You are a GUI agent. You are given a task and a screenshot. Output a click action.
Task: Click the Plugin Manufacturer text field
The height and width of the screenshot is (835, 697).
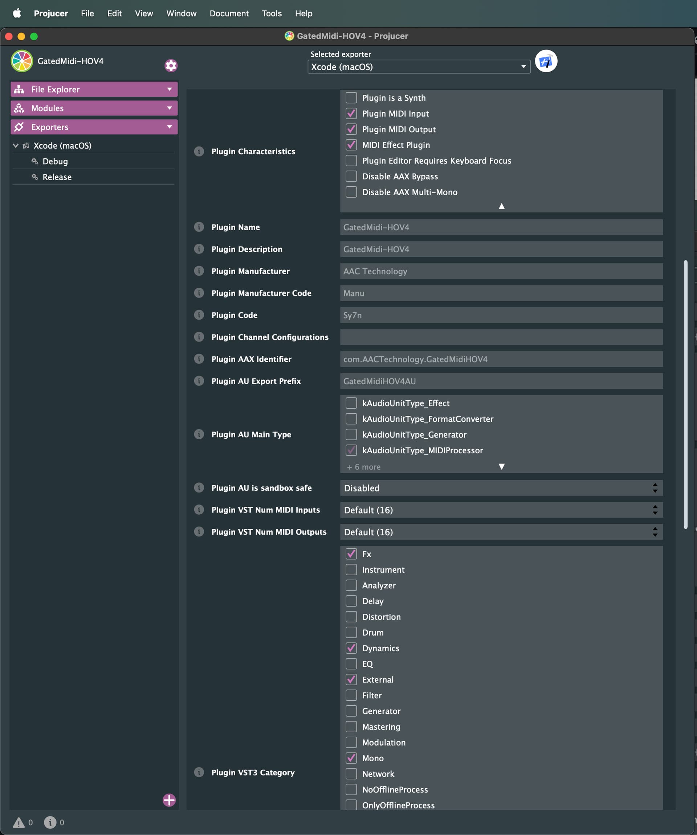(x=501, y=271)
